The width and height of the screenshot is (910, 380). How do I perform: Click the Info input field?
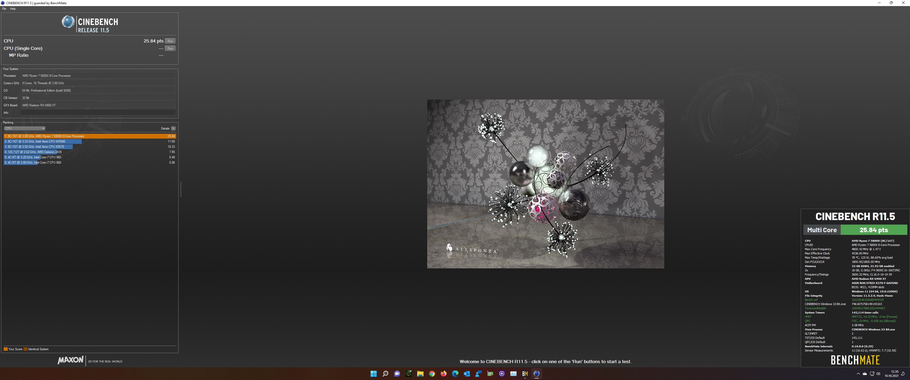[x=98, y=112]
